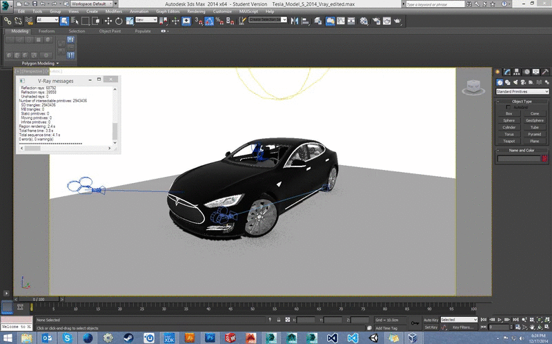Click the Go to End playback button
The height and width of the screenshot is (344, 552).
(515, 320)
